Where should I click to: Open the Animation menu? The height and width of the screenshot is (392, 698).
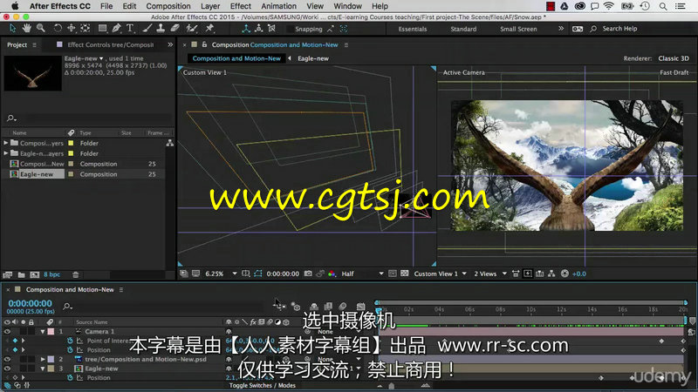click(278, 6)
